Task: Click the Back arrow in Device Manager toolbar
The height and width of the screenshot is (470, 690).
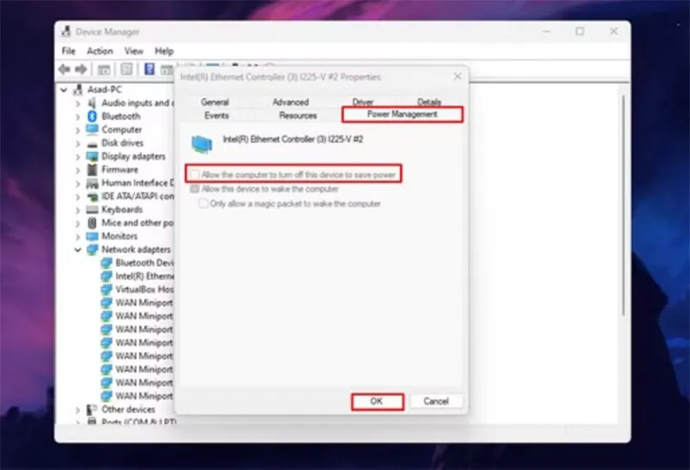Action: pyautogui.click(x=65, y=69)
